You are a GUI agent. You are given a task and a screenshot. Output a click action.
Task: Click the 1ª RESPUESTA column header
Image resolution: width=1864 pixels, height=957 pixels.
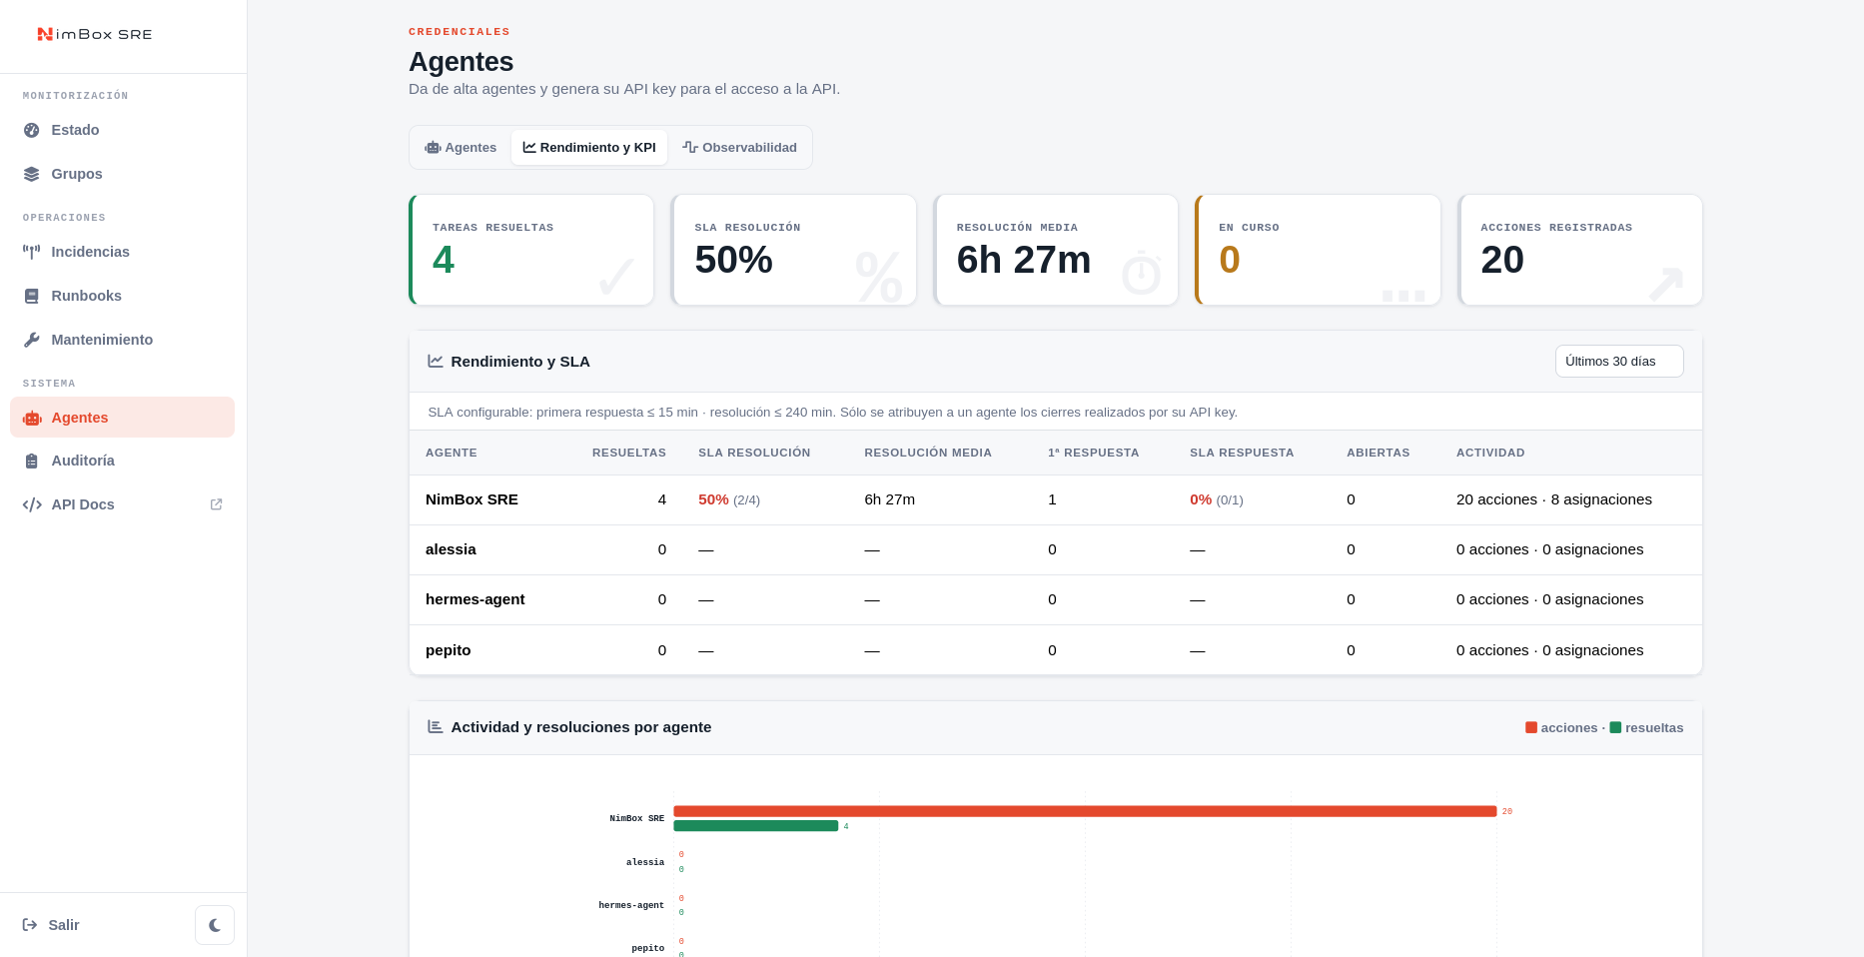[x=1094, y=453]
